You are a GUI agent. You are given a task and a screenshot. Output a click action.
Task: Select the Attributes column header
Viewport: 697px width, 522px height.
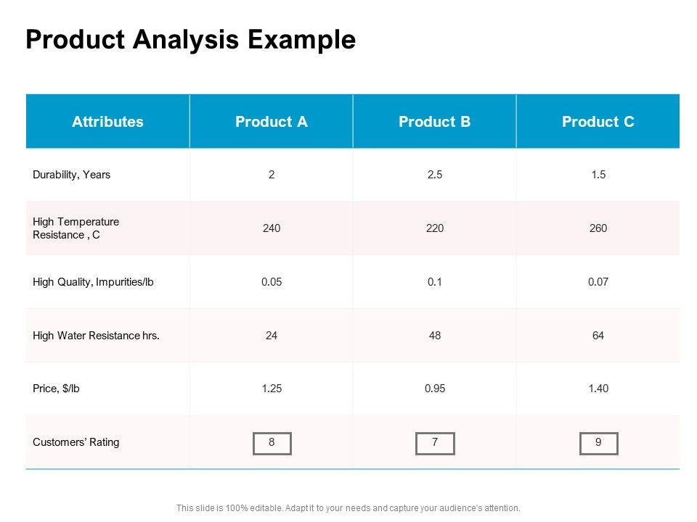pos(107,122)
